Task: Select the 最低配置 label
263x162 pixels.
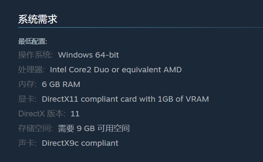Action: [33, 41]
